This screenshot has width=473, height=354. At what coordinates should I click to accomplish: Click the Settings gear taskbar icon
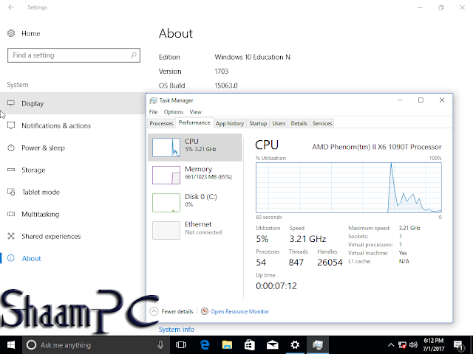pos(295,345)
